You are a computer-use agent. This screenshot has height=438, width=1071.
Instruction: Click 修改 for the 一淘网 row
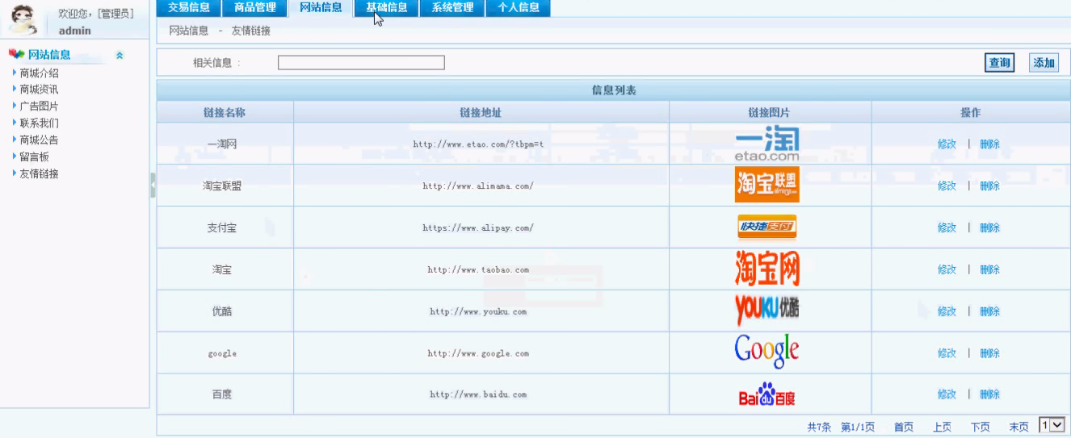point(947,144)
